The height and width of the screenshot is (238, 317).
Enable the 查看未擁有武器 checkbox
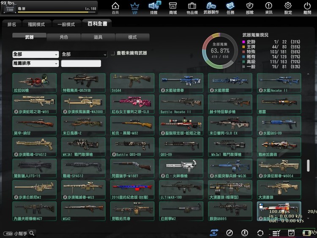113,53
